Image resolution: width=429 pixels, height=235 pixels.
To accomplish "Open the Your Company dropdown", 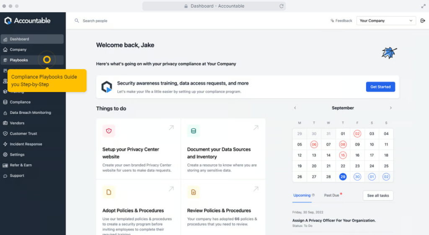I will point(386,21).
